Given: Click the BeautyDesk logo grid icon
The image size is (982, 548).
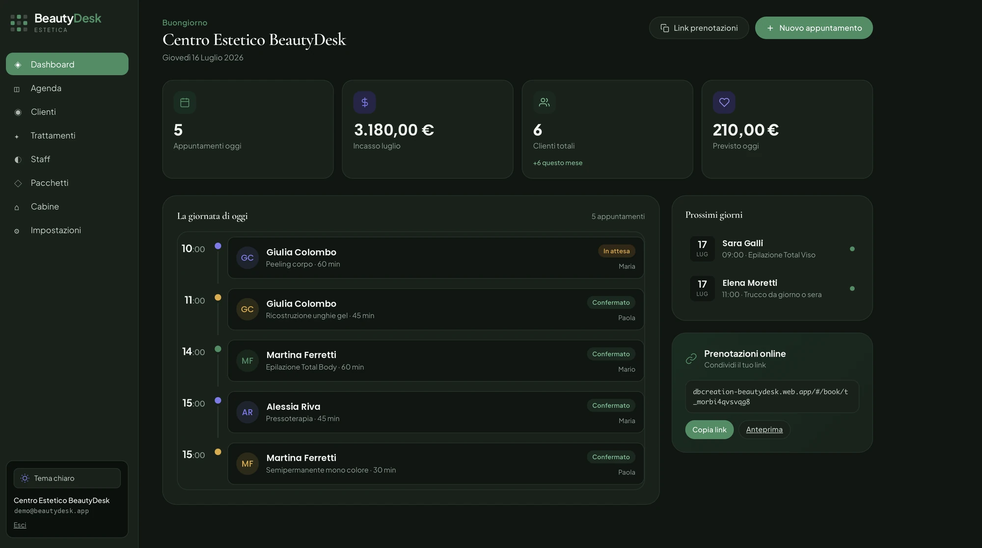Looking at the screenshot, I should pyautogui.click(x=19, y=23).
